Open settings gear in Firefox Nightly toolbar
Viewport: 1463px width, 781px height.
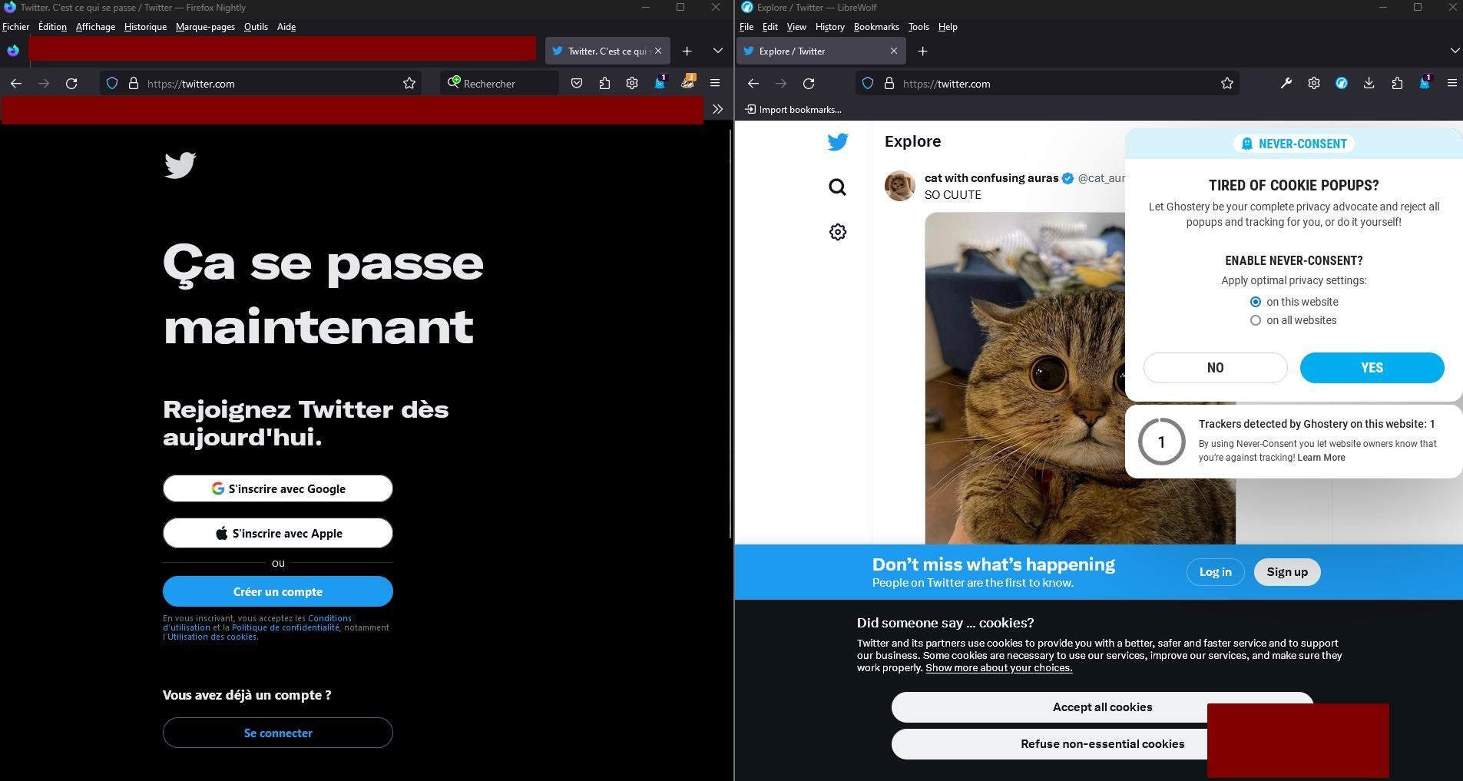coord(632,84)
